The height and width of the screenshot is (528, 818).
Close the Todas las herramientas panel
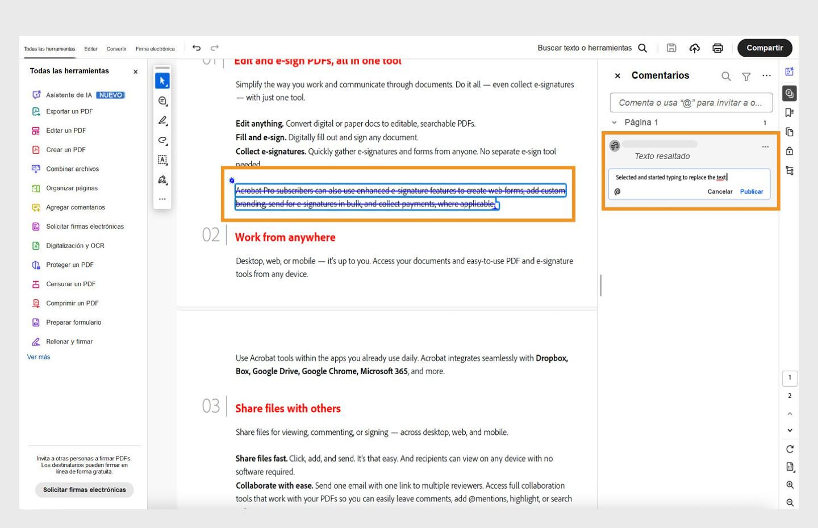(x=135, y=72)
